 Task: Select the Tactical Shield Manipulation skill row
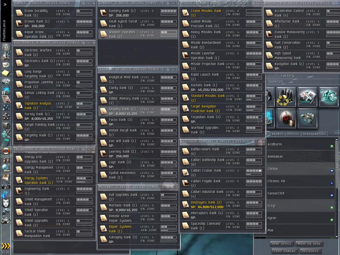coord(54,233)
